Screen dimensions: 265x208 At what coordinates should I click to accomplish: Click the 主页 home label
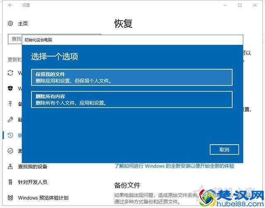23,24
